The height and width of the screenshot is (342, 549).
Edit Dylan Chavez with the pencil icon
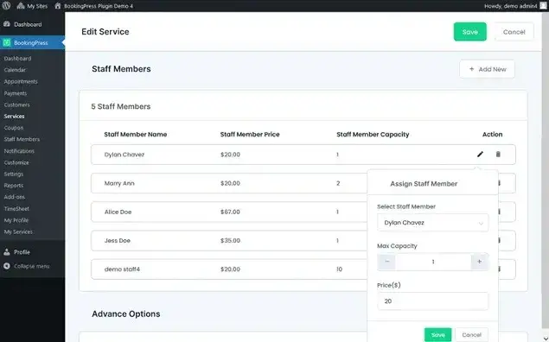[480, 155]
